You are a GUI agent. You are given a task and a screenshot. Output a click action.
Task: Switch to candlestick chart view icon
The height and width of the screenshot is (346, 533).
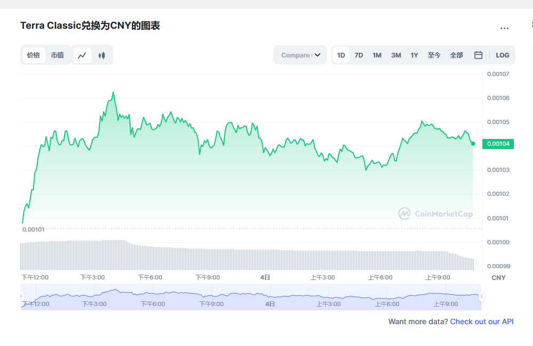pos(102,55)
